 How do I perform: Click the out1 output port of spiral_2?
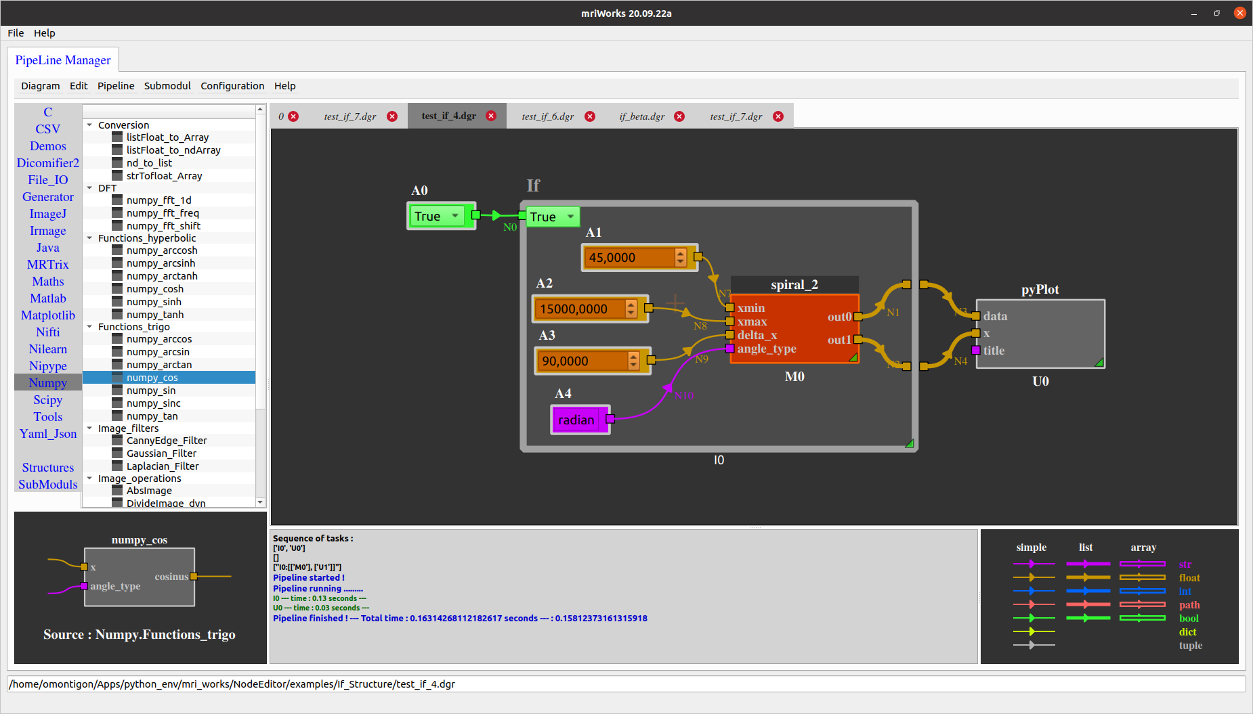point(858,339)
